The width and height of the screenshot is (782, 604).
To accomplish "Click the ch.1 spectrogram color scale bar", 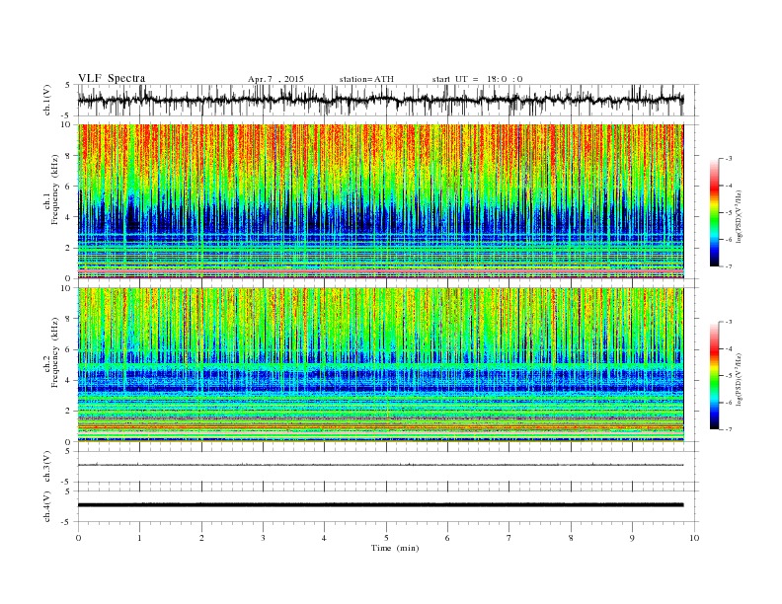I will point(714,212).
